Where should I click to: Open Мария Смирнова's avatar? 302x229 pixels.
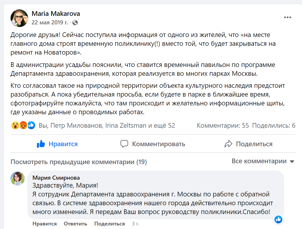18,179
